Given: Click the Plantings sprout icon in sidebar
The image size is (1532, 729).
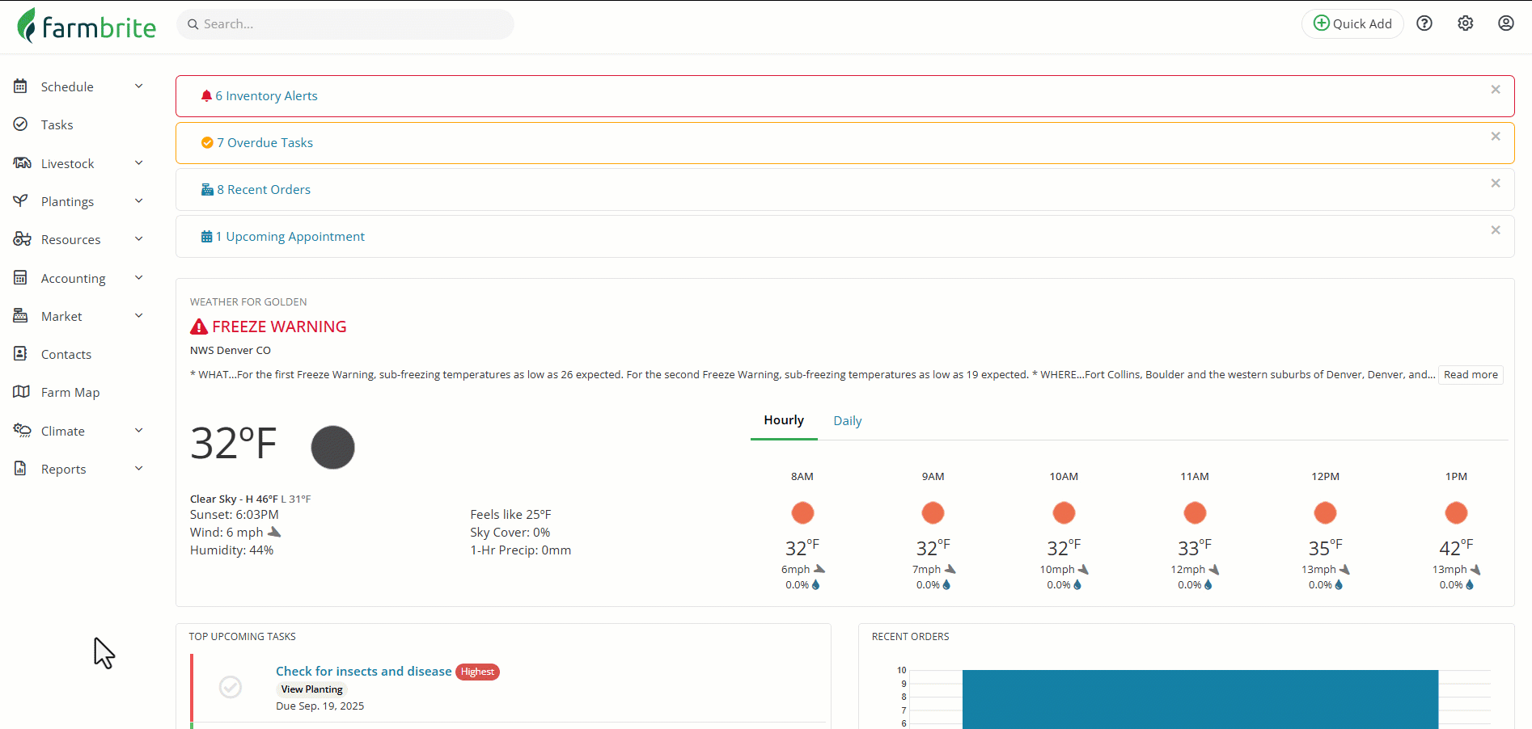Looking at the screenshot, I should (21, 200).
